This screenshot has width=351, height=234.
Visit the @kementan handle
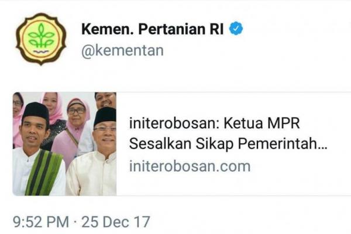[x=122, y=51]
